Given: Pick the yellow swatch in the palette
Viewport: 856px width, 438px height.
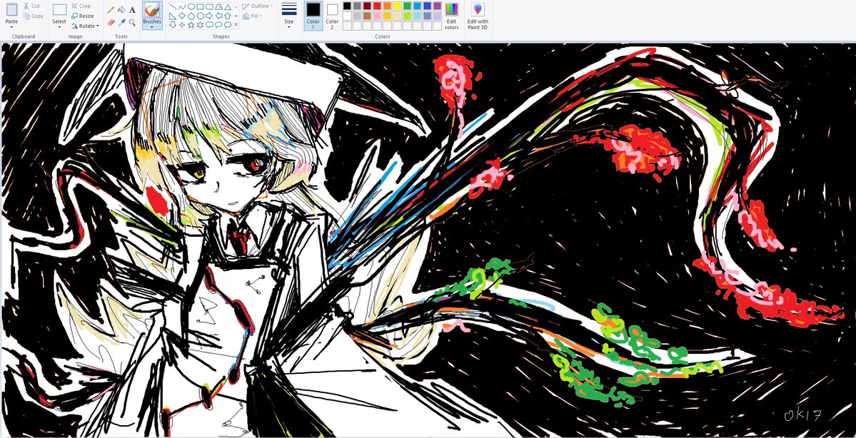Looking at the screenshot, I should (x=397, y=6).
